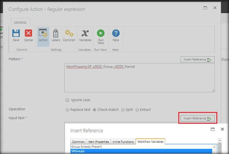Enable the Ignore case checkbox
Image resolution: width=229 pixels, height=154 pixels.
[67, 100]
